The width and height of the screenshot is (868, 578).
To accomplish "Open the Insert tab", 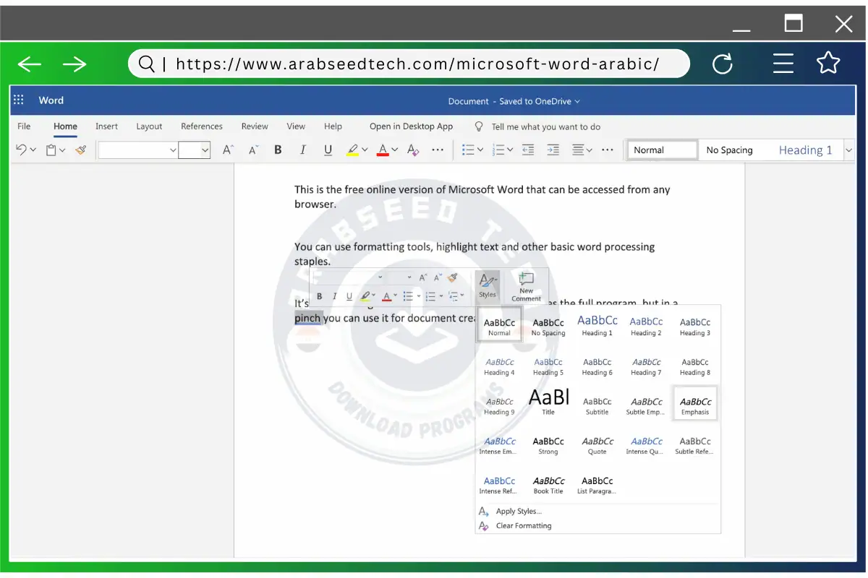I will (106, 126).
